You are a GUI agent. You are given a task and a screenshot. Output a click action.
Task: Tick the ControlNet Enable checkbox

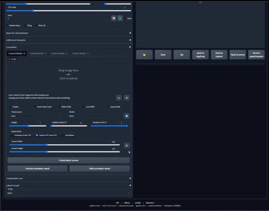10,107
